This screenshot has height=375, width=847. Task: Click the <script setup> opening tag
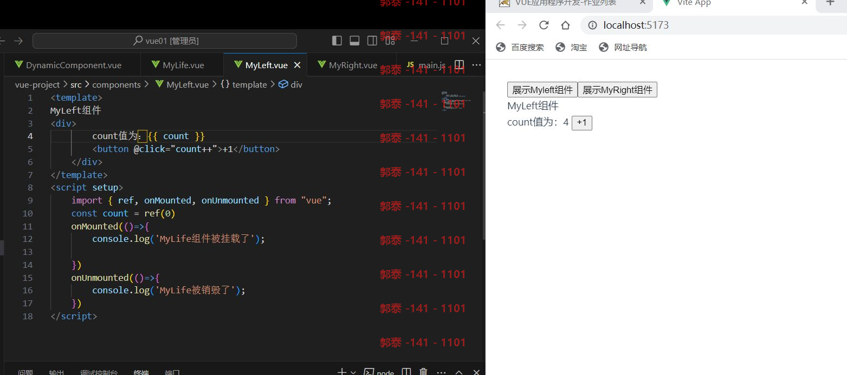click(x=87, y=187)
